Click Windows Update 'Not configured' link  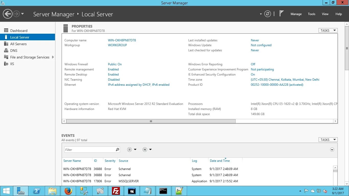click(x=261, y=45)
